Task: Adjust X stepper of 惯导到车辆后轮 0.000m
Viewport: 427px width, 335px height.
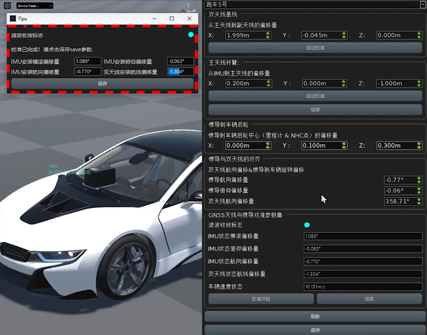Action: [x=268, y=146]
